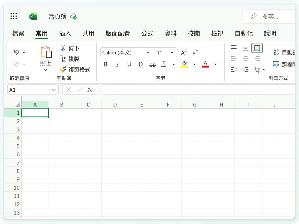Switch to the 版面配置 tab
The image size is (299, 224).
coord(118,33)
